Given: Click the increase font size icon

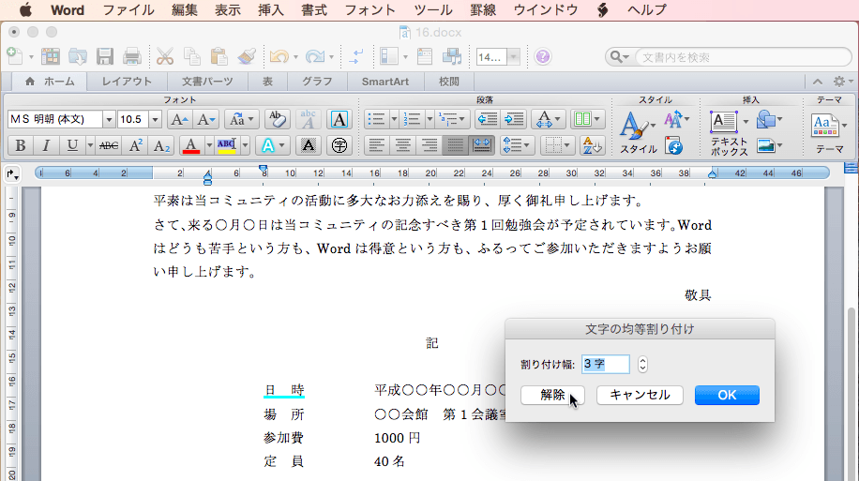Looking at the screenshot, I should (179, 119).
